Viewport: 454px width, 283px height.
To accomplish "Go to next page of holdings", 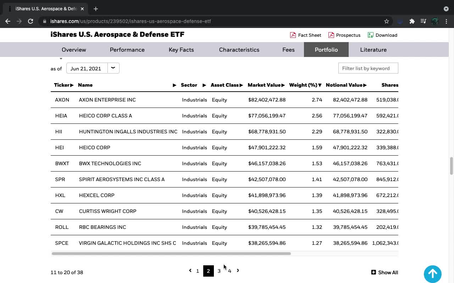I will [x=238, y=271].
